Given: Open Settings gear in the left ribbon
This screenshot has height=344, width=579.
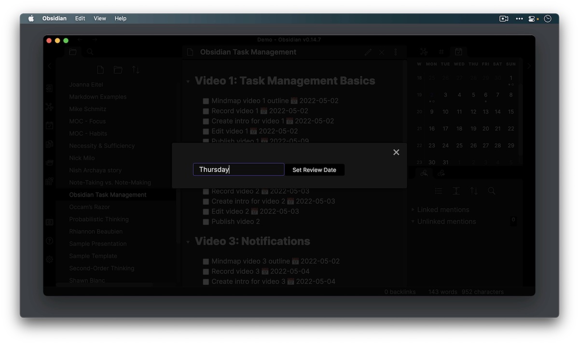Looking at the screenshot, I should point(49,259).
